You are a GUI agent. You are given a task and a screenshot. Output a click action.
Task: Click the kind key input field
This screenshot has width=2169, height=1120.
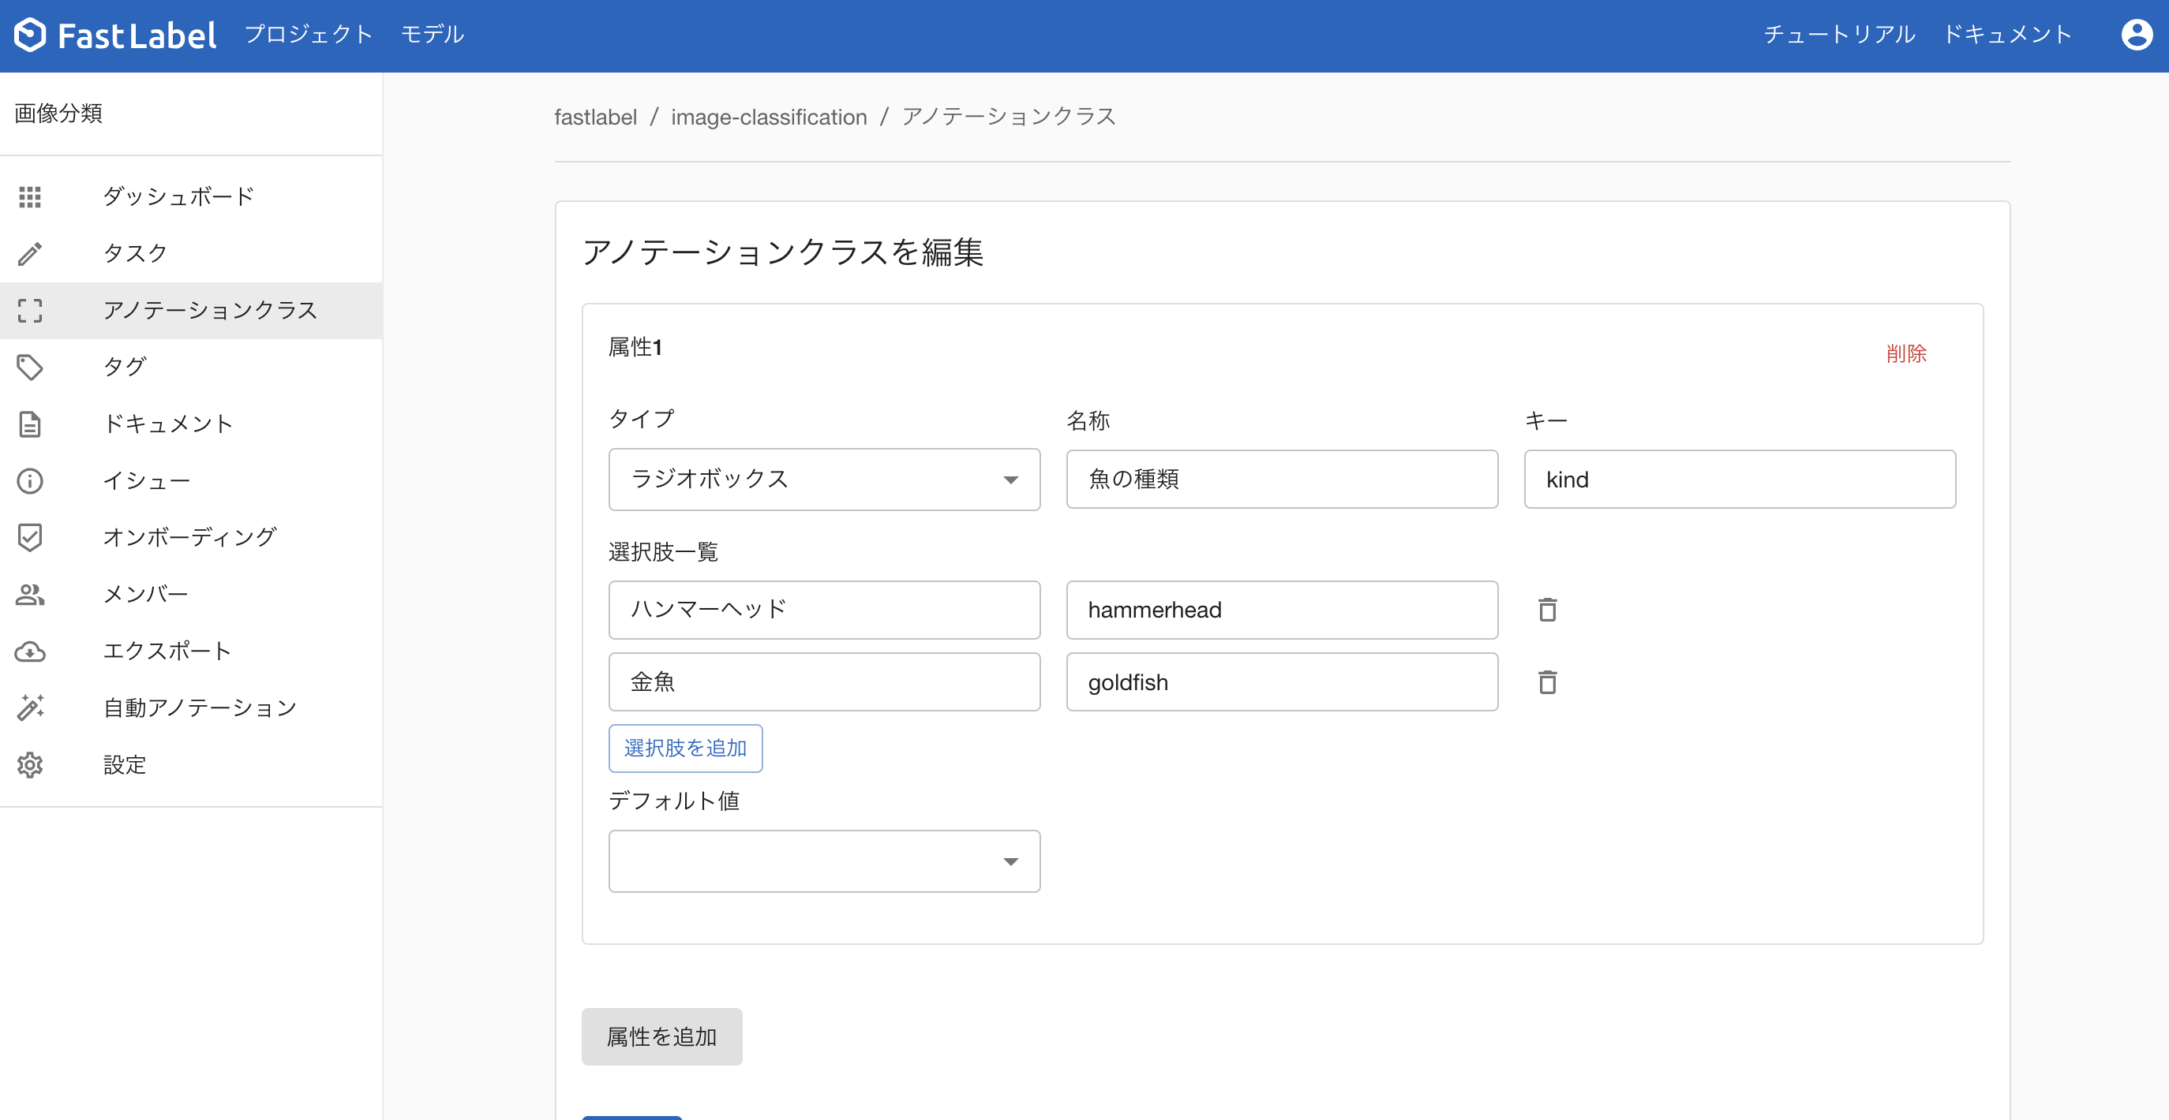1739,479
